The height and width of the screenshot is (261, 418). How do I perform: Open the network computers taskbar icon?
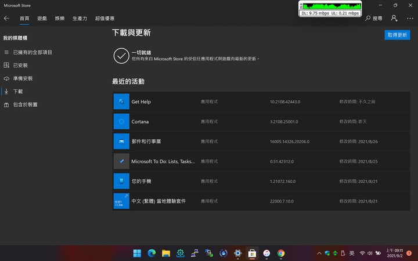(194, 253)
